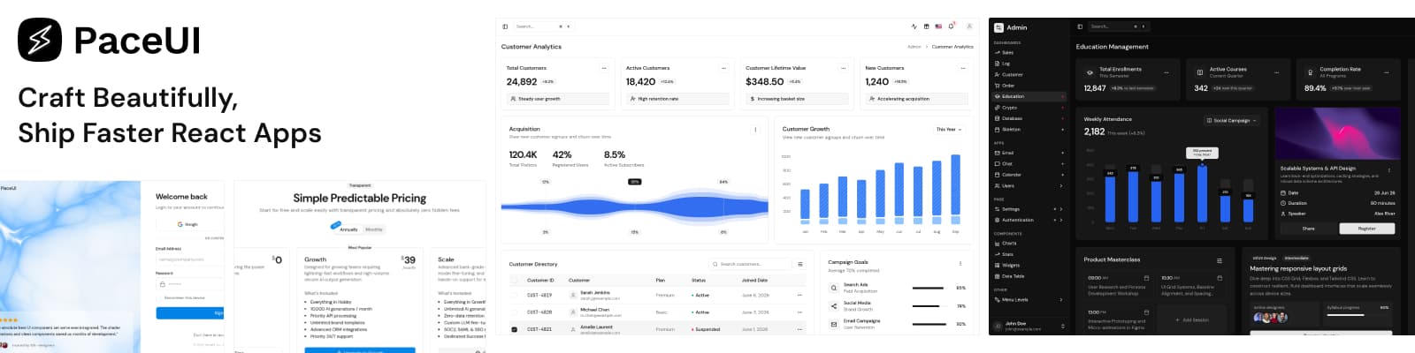The width and height of the screenshot is (1415, 353).
Task: Open Widgets in the dark Admin sidebar
Action: pyautogui.click(x=1029, y=265)
